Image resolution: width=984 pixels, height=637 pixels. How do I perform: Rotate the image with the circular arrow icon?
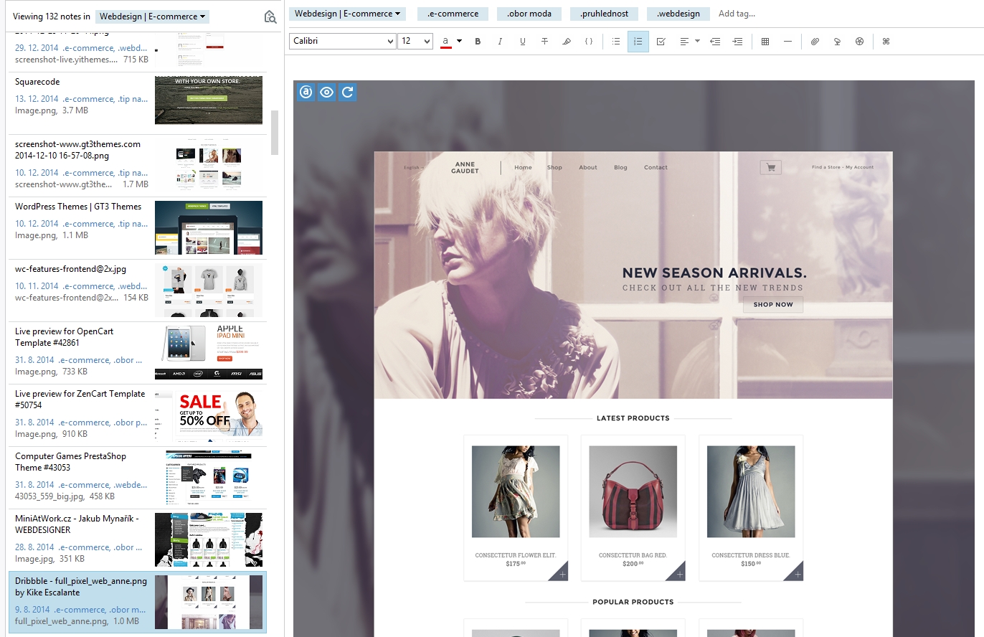pyautogui.click(x=348, y=92)
